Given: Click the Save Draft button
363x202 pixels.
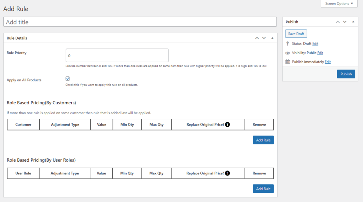Looking at the screenshot, I should (x=296, y=34).
